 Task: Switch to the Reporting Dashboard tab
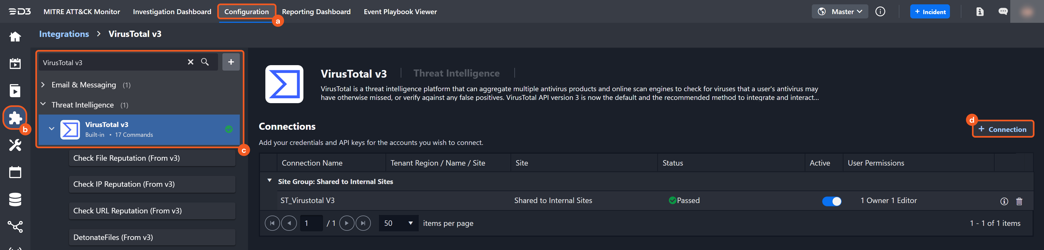coord(316,11)
